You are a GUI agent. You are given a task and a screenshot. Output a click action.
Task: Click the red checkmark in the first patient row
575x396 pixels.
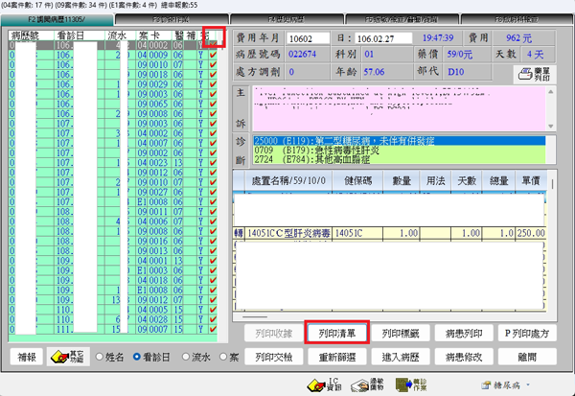(x=213, y=44)
